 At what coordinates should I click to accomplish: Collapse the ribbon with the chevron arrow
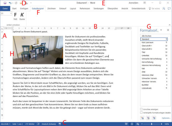coord(170,25)
